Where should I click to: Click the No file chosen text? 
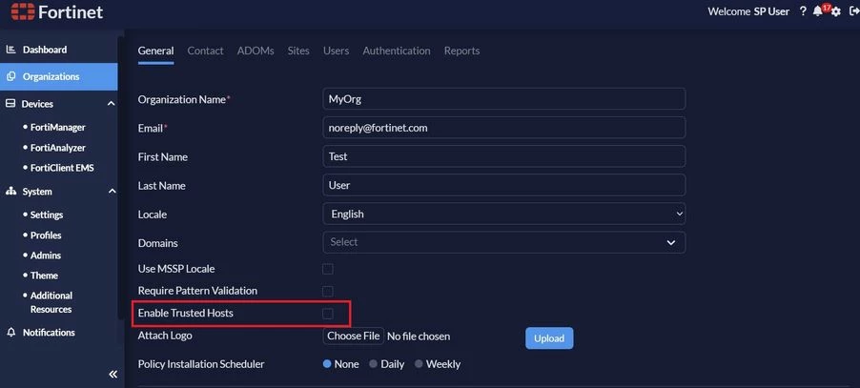click(x=419, y=337)
